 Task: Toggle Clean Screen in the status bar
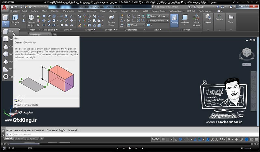point(252,139)
